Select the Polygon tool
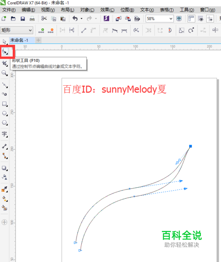Viewport: 221px width, 262px height. point(4,123)
